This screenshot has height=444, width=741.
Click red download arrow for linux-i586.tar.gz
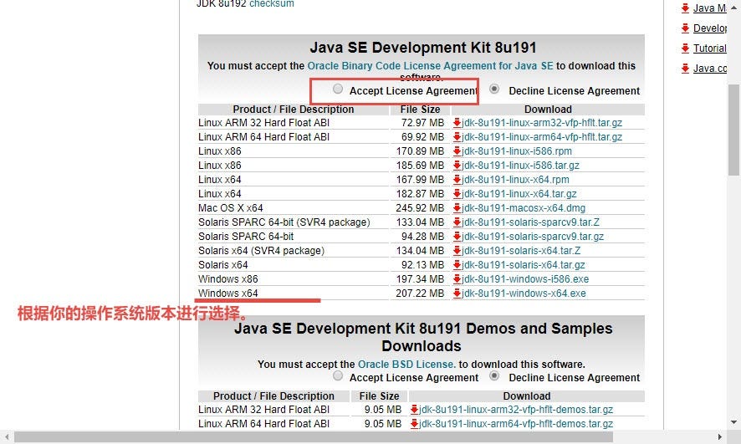click(x=457, y=166)
